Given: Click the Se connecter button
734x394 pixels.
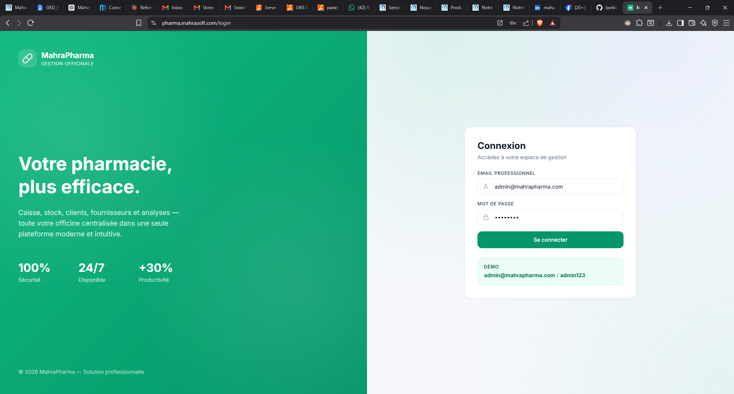Looking at the screenshot, I should click(550, 240).
